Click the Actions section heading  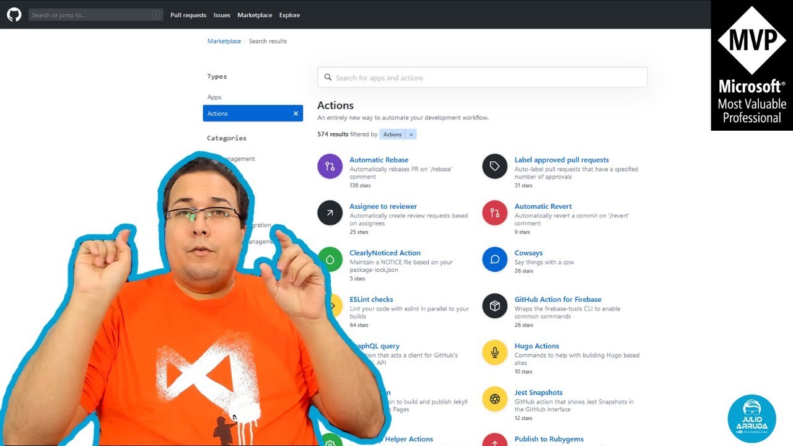click(x=335, y=105)
